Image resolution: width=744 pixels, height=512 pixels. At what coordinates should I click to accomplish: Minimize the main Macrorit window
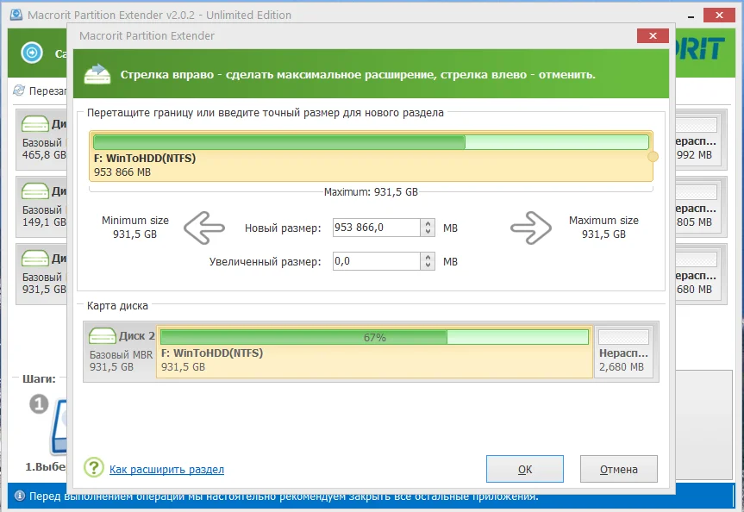click(691, 16)
